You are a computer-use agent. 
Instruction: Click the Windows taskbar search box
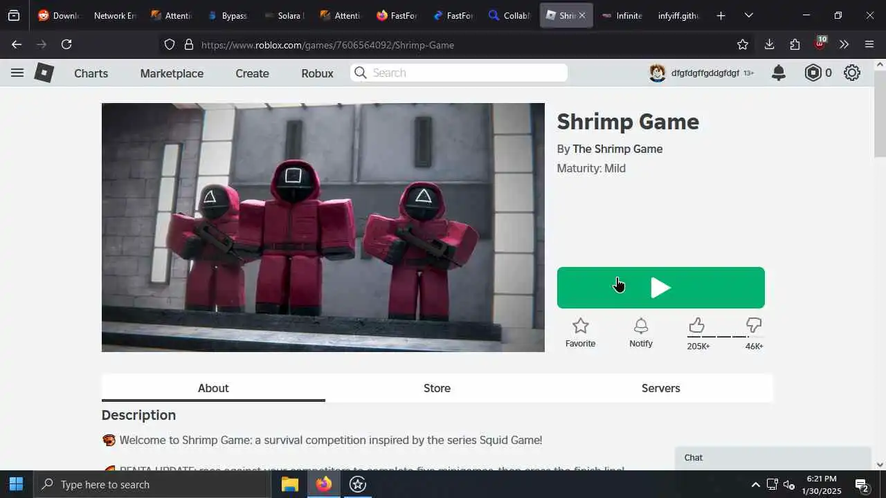[x=152, y=484]
